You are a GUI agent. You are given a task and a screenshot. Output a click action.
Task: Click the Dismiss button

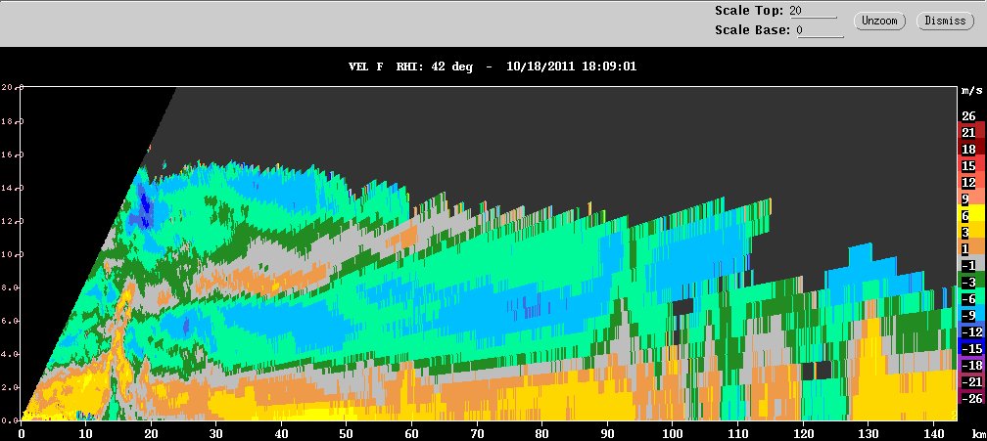pyautogui.click(x=945, y=21)
